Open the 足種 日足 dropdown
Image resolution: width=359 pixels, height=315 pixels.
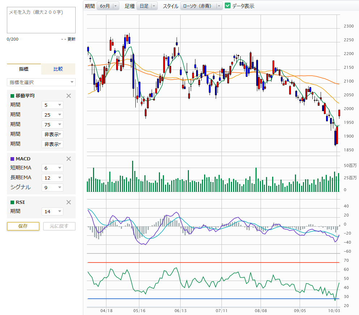click(147, 6)
